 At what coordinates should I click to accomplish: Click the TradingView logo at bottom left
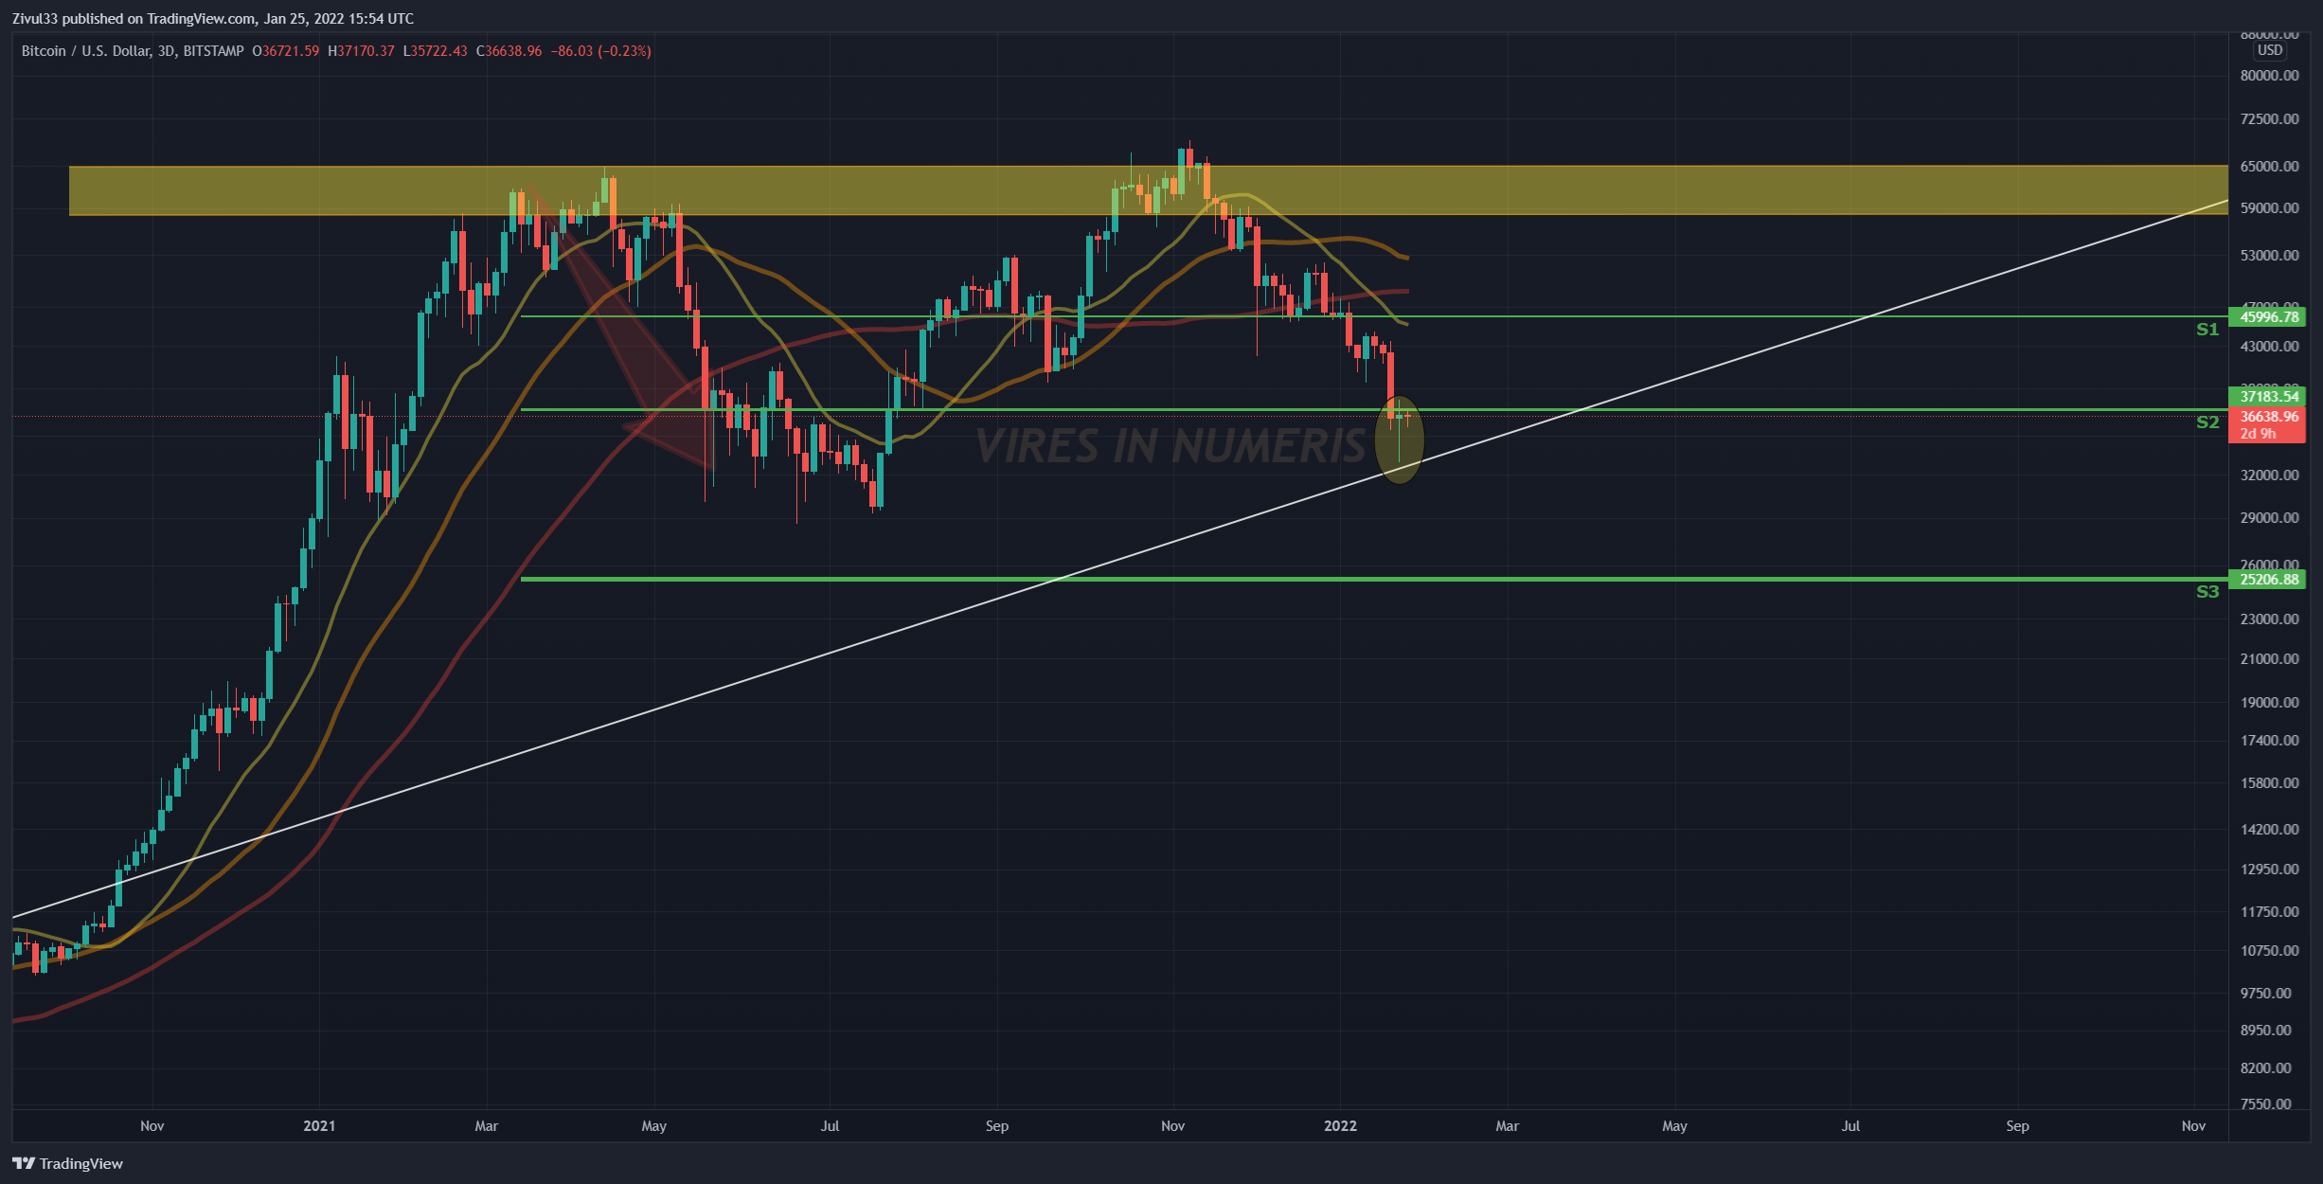click(67, 1163)
